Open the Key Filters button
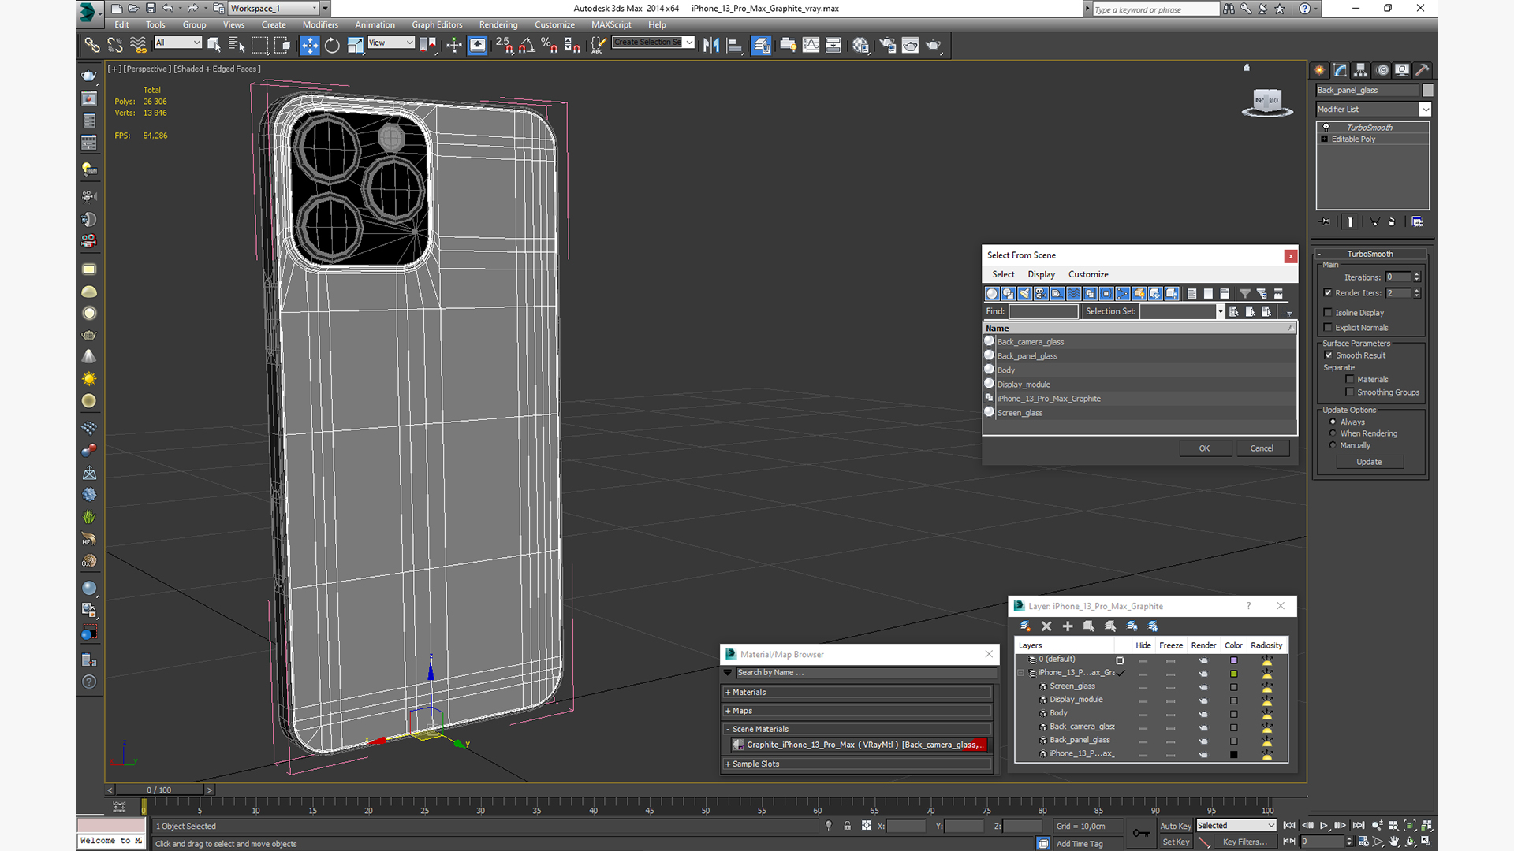This screenshot has height=851, width=1514. [1245, 842]
